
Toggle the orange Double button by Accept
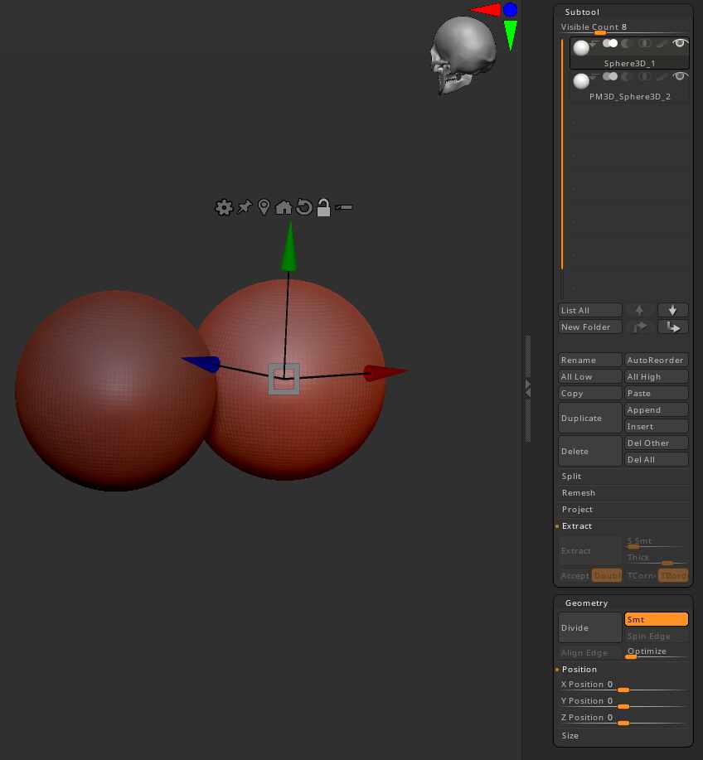point(607,575)
